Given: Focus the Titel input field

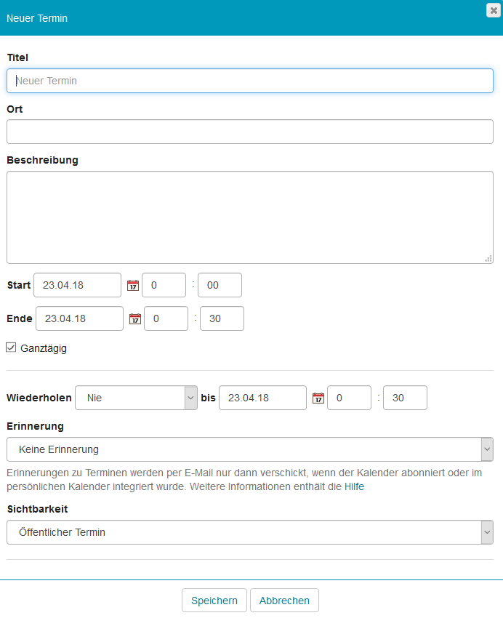Looking at the screenshot, I should (249, 81).
